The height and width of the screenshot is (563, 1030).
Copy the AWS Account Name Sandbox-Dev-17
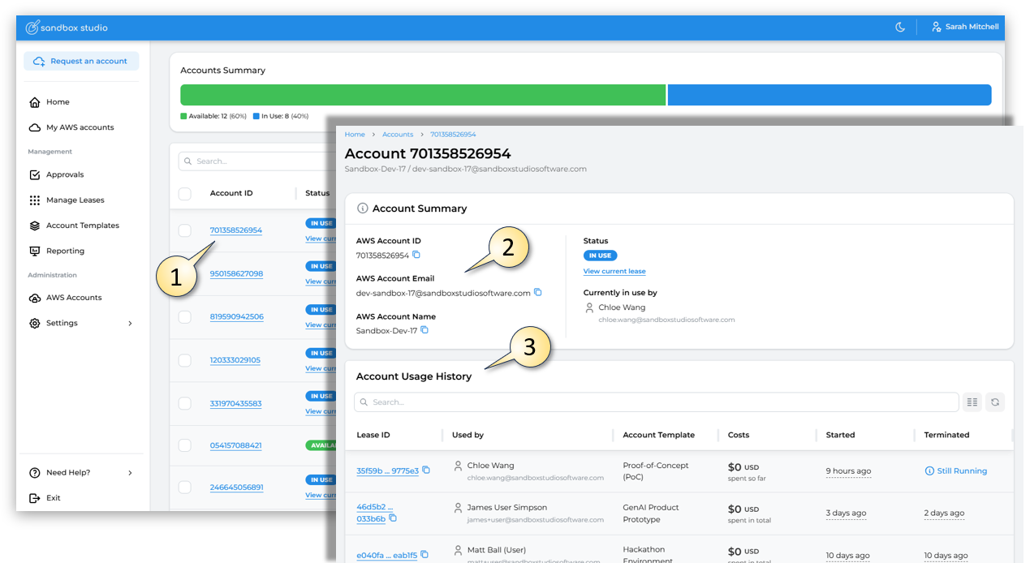click(x=424, y=331)
